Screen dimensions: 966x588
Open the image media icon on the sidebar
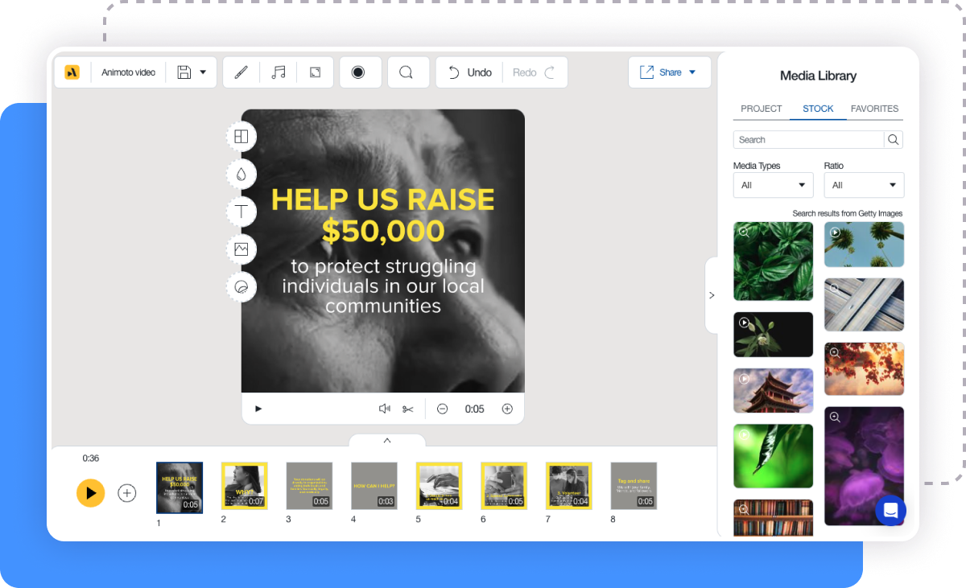coord(242,249)
